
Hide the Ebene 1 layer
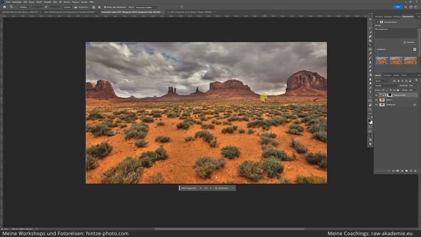click(x=376, y=99)
